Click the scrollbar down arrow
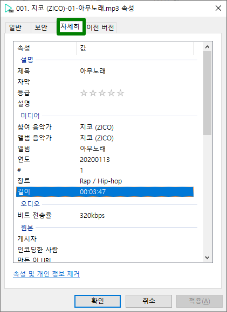This screenshot has height=312, width=227. pos(208,258)
